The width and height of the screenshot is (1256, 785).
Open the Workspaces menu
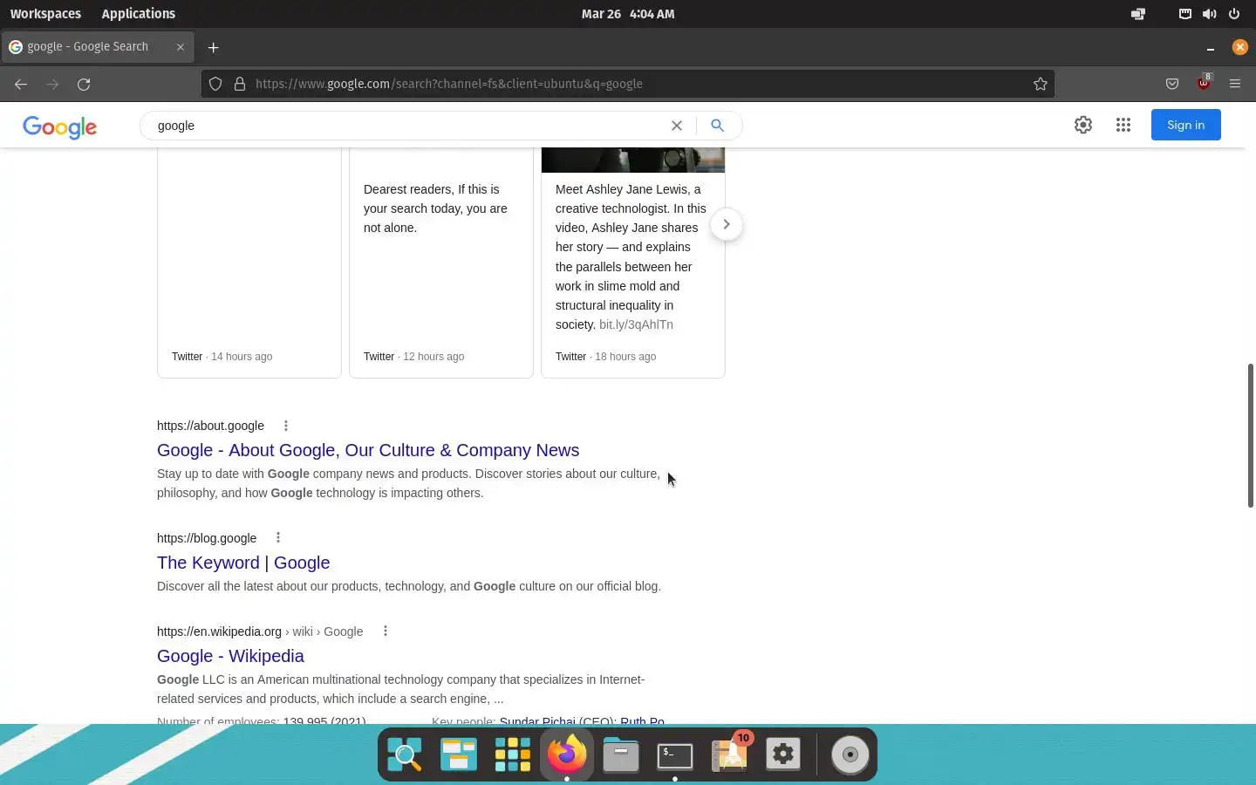pos(45,14)
